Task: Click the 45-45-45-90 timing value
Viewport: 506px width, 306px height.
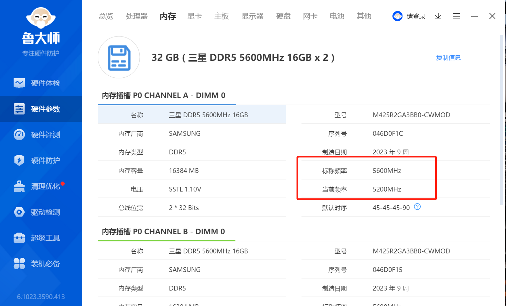Action: (x=391, y=208)
